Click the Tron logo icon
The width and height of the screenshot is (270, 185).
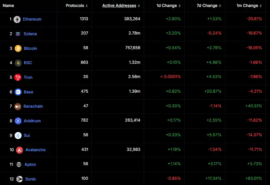tap(18, 77)
